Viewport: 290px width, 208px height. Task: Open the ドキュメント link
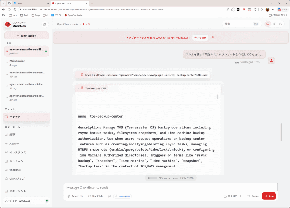click(x=26, y=191)
